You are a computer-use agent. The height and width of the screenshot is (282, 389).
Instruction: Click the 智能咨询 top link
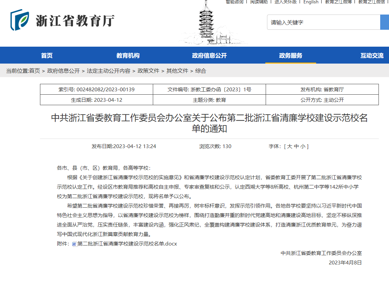coord(234,2)
